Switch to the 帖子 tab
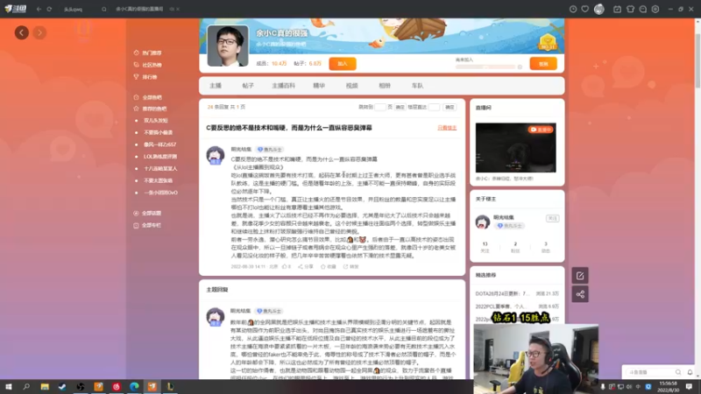Image resolution: width=701 pixels, height=394 pixels. [248, 86]
